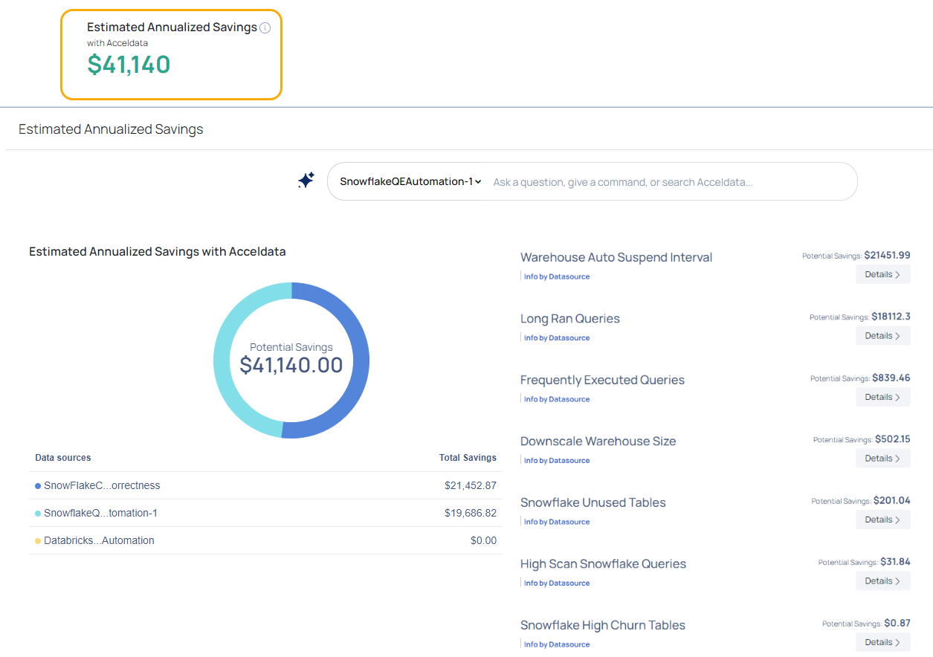Click the Warehouse Auto Suspend Interval heading
This screenshot has width=933, height=657.
click(616, 257)
